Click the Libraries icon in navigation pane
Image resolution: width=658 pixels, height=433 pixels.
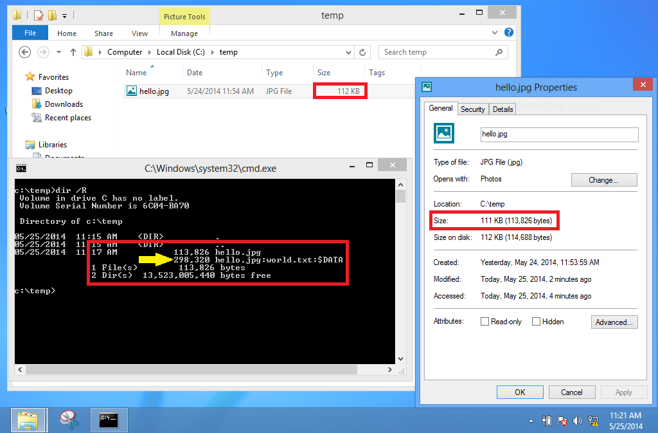click(30, 145)
